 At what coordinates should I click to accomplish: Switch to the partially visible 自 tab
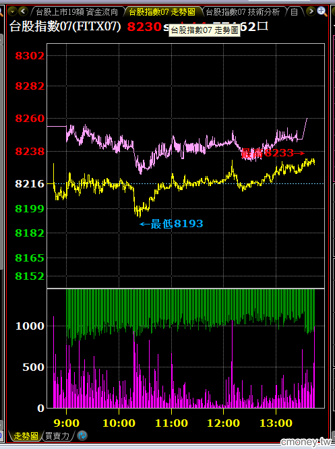295,11
